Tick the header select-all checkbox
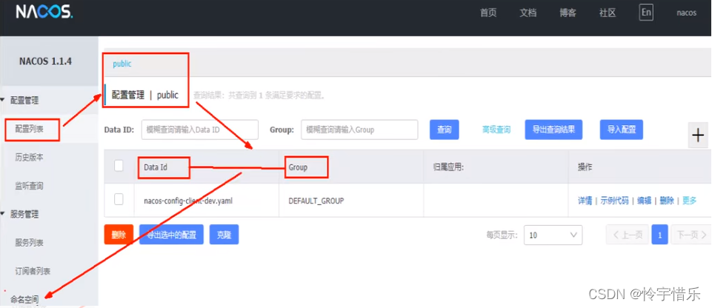The image size is (712, 308). (x=119, y=166)
